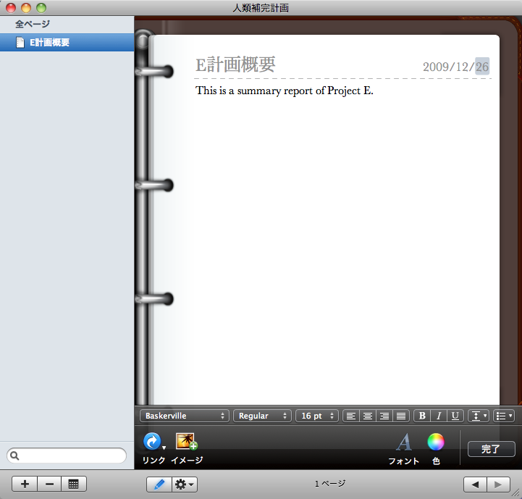
Task: Click the page title E計画概要
Action: click(x=235, y=64)
